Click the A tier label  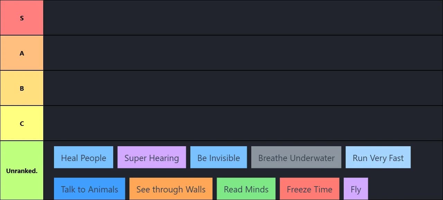(22, 53)
